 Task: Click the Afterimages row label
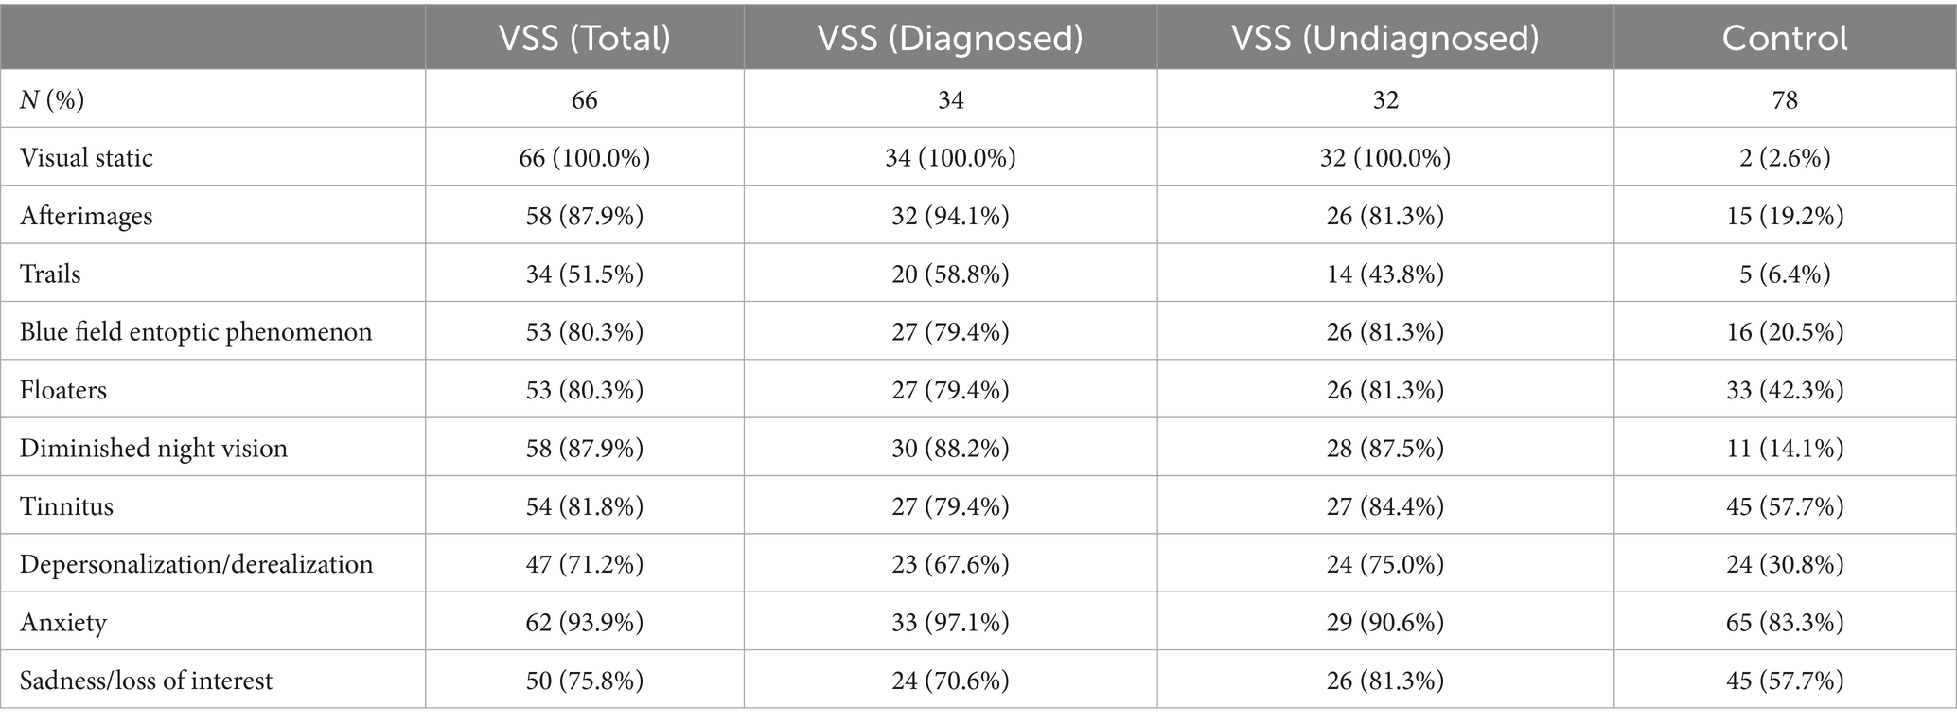(86, 216)
